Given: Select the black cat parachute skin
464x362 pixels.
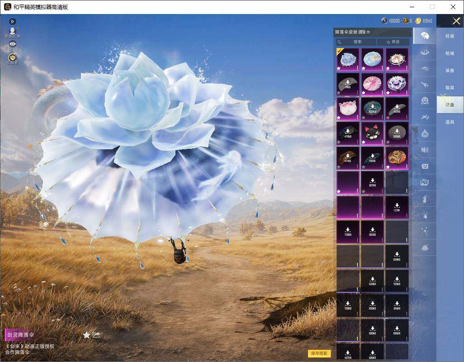Looking at the screenshot, I should (x=372, y=133).
